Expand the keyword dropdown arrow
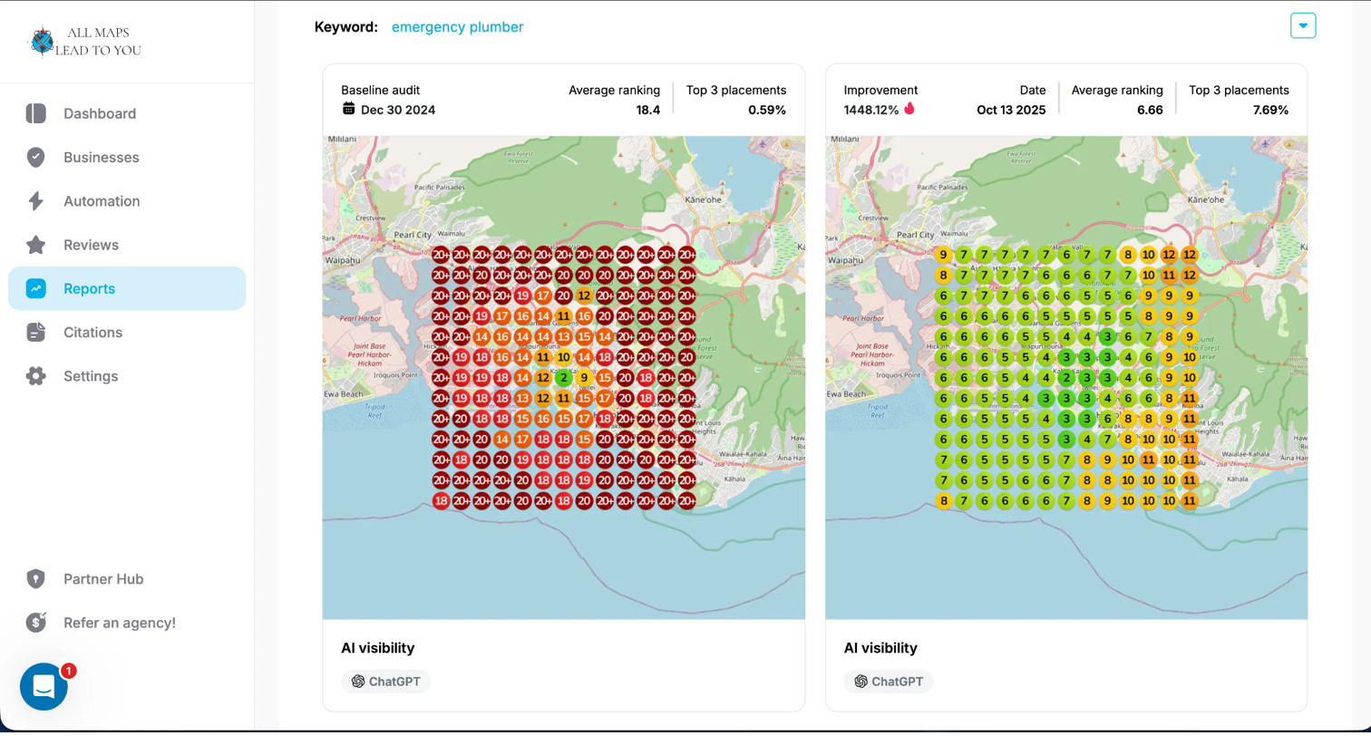1371x736 pixels. click(1302, 26)
